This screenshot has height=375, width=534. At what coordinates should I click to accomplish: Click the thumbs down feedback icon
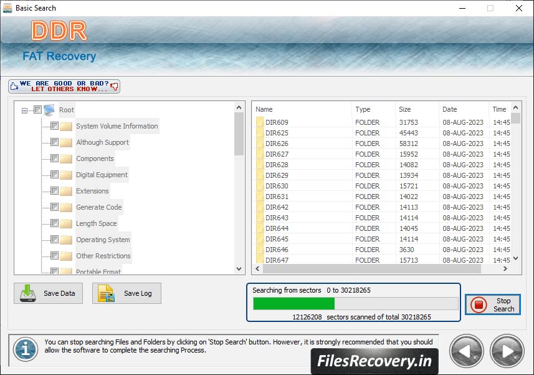[115, 86]
